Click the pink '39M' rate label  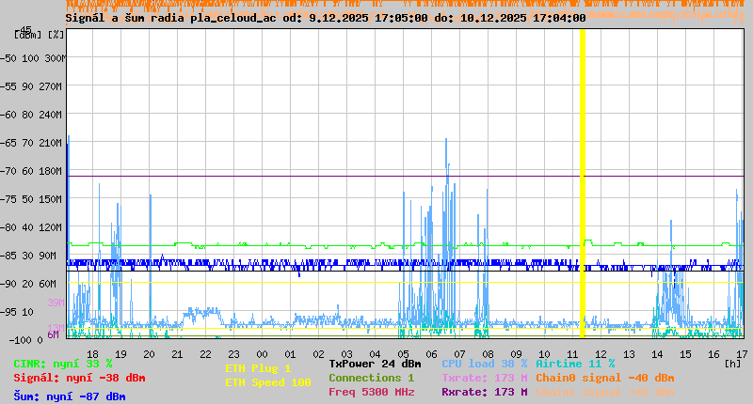click(56, 303)
